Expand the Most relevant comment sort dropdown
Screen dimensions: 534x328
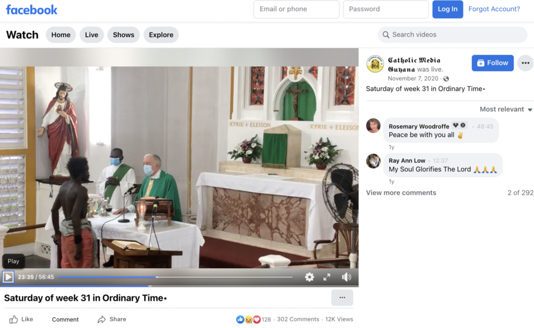pyautogui.click(x=506, y=110)
